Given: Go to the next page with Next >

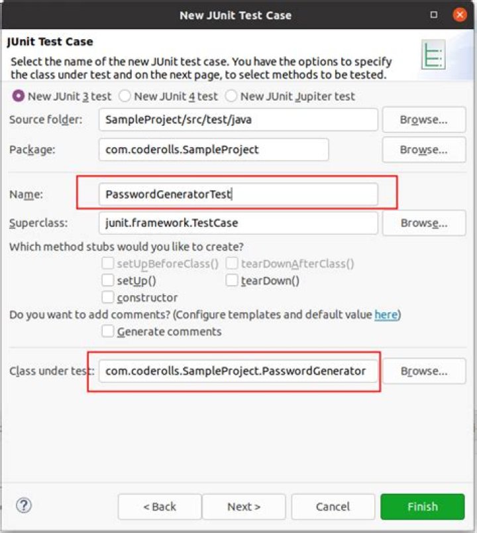Looking at the screenshot, I should pyautogui.click(x=243, y=506).
